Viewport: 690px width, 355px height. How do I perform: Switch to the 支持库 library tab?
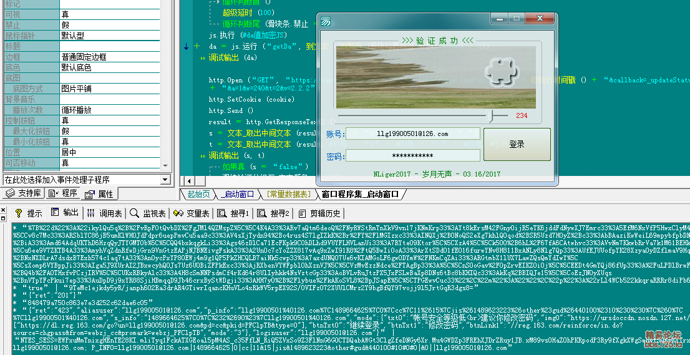click(x=24, y=193)
